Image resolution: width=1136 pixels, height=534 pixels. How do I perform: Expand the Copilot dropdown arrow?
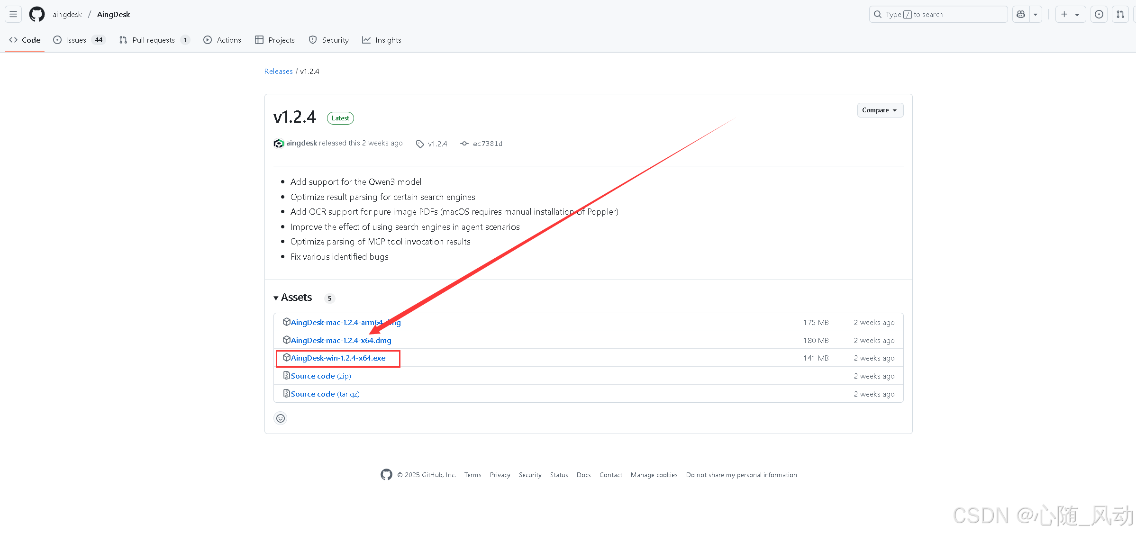(1036, 14)
